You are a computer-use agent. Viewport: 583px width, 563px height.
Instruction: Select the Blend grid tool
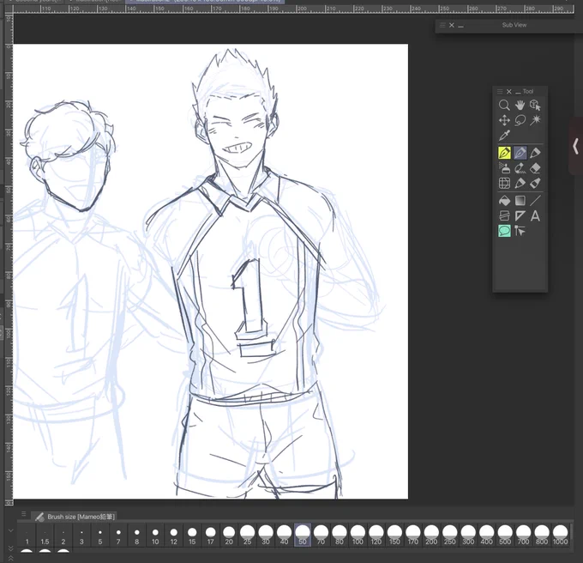coord(504,183)
